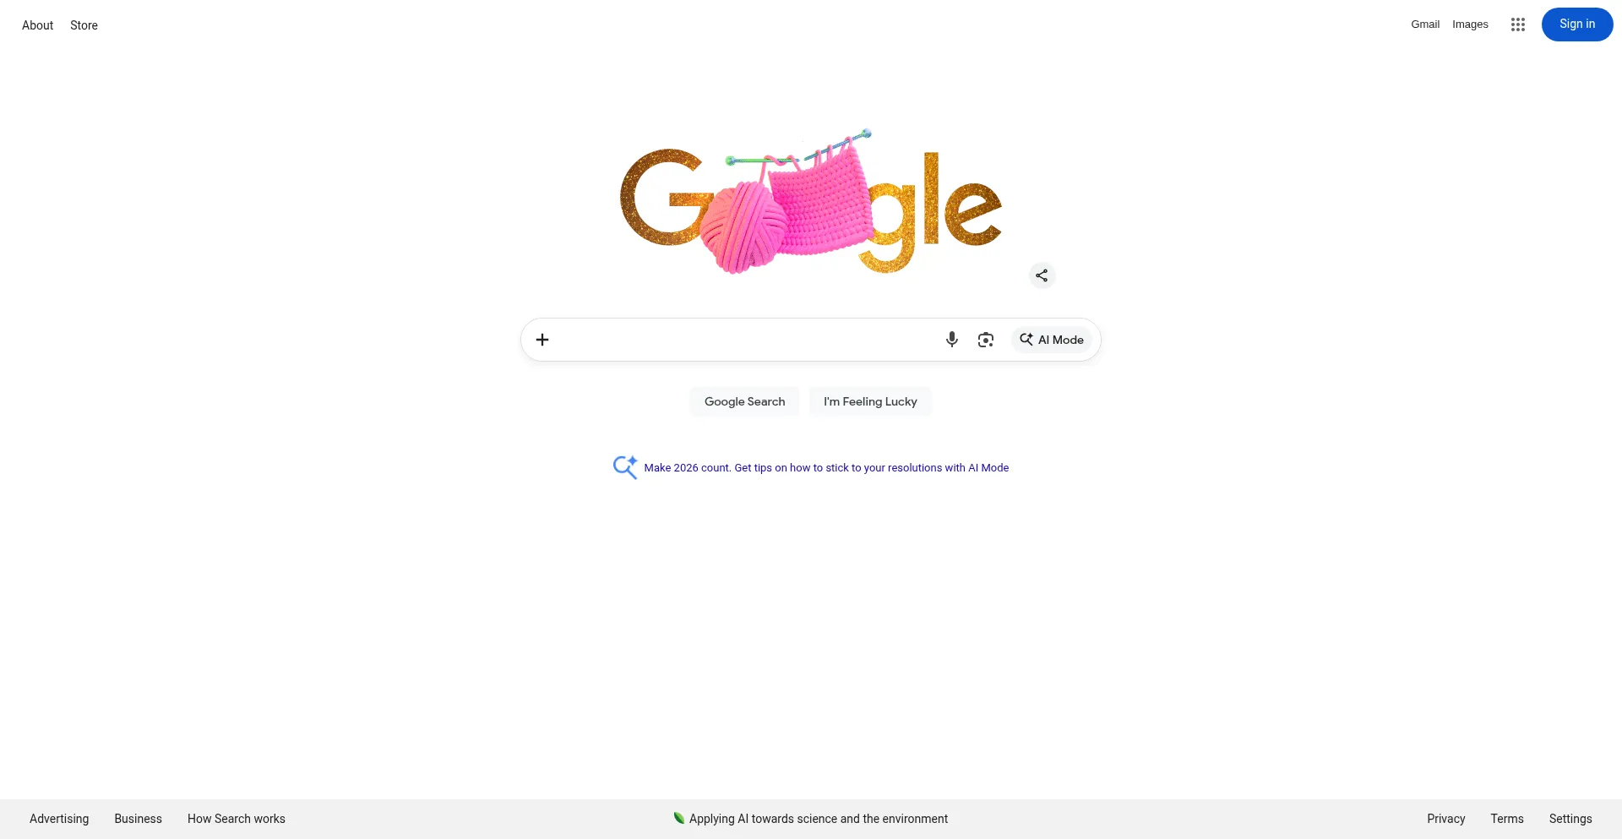Screen dimensions: 1622x839
Task: Click the Google Search button
Action: (x=744, y=401)
